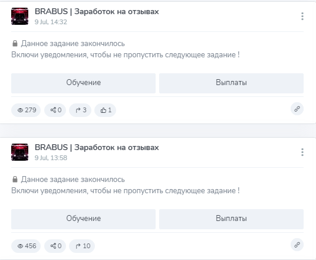Click shares counter on 14:32 post
The height and width of the screenshot is (260, 316).
click(x=55, y=110)
